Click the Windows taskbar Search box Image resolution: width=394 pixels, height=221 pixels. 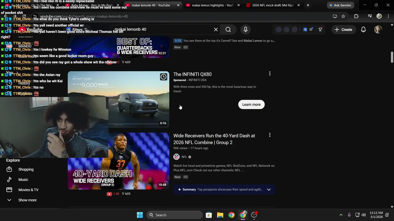pos(174,215)
